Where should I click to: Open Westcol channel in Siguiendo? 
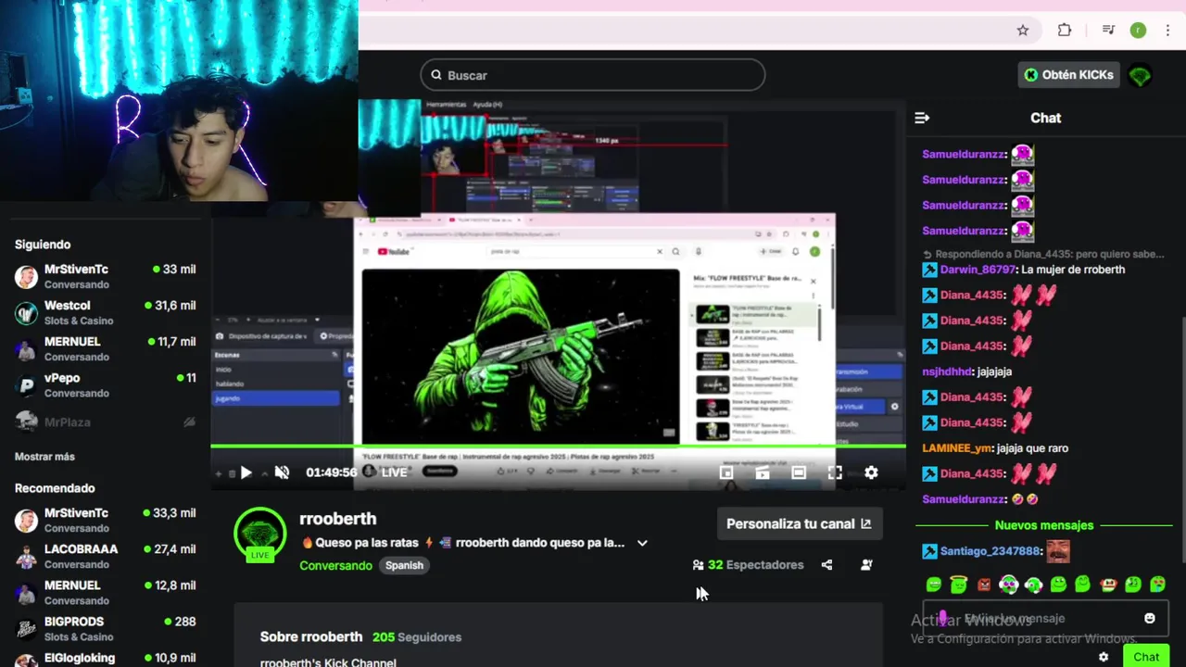pos(105,313)
